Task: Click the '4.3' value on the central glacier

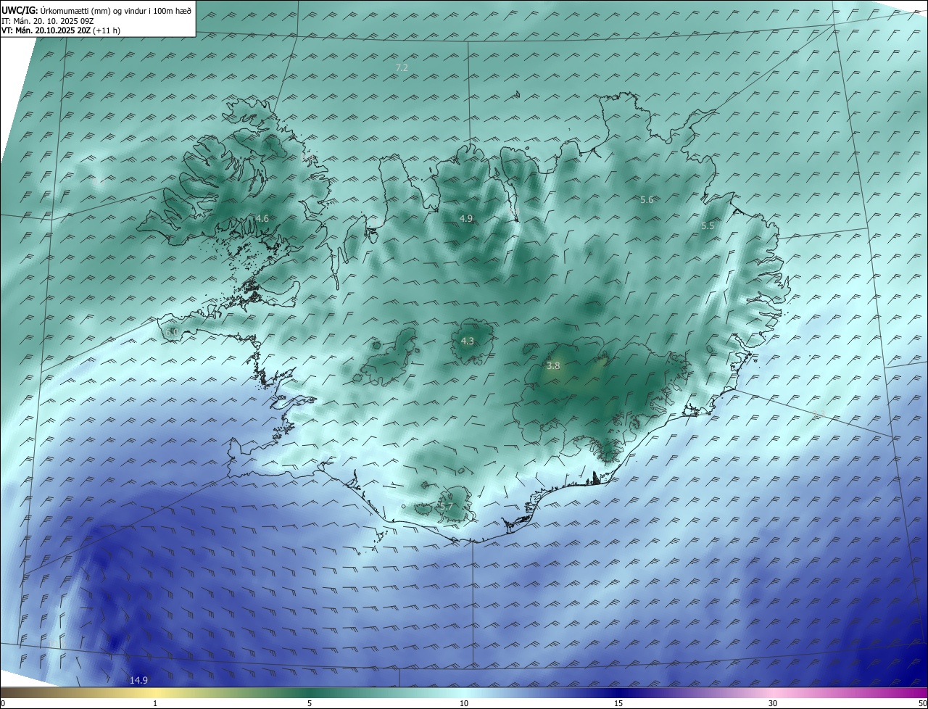Action: [x=468, y=341]
